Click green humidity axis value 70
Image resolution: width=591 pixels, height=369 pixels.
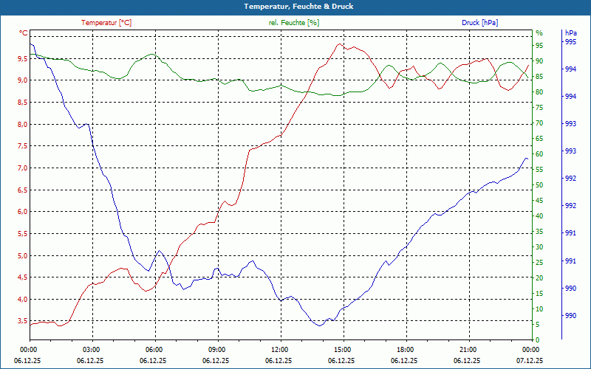[539, 123]
